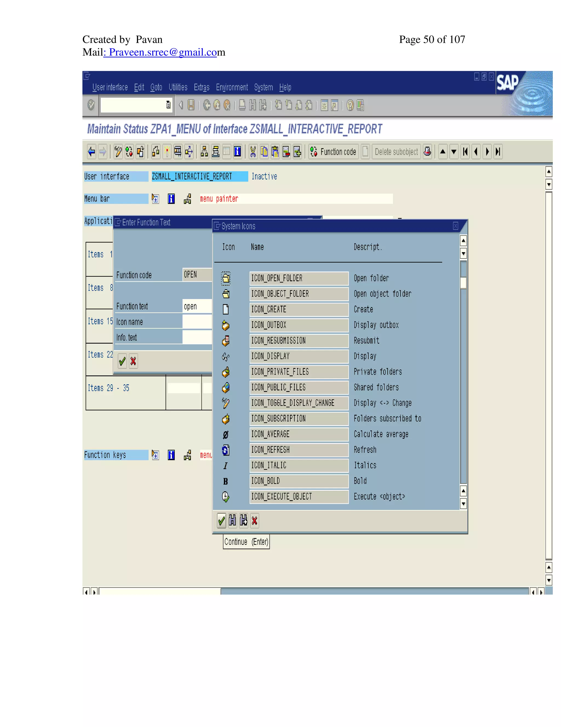Click the Display/Change pencil toolbar icon

[x=118, y=152]
